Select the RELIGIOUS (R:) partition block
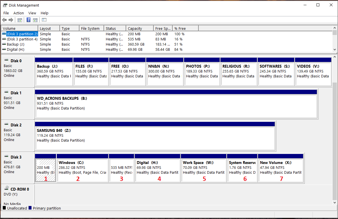 coord(239,72)
